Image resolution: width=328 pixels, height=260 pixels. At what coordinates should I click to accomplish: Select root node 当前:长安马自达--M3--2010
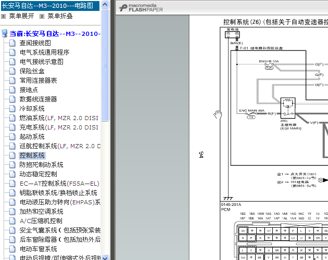55,34
